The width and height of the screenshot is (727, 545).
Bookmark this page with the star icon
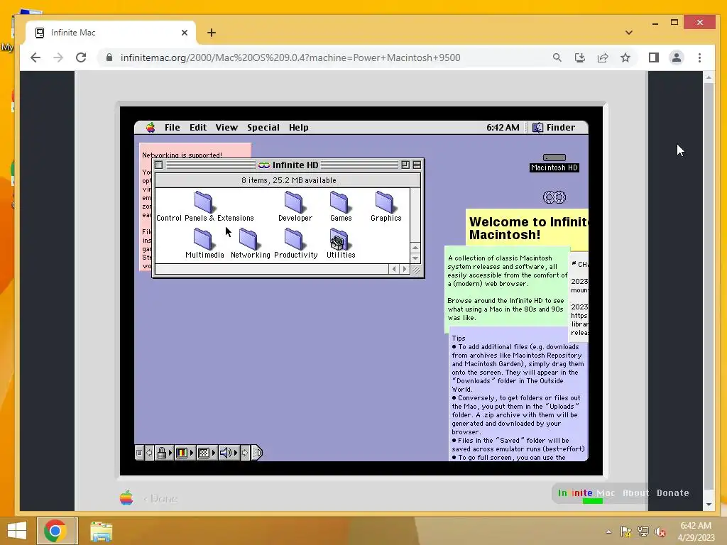coord(625,57)
